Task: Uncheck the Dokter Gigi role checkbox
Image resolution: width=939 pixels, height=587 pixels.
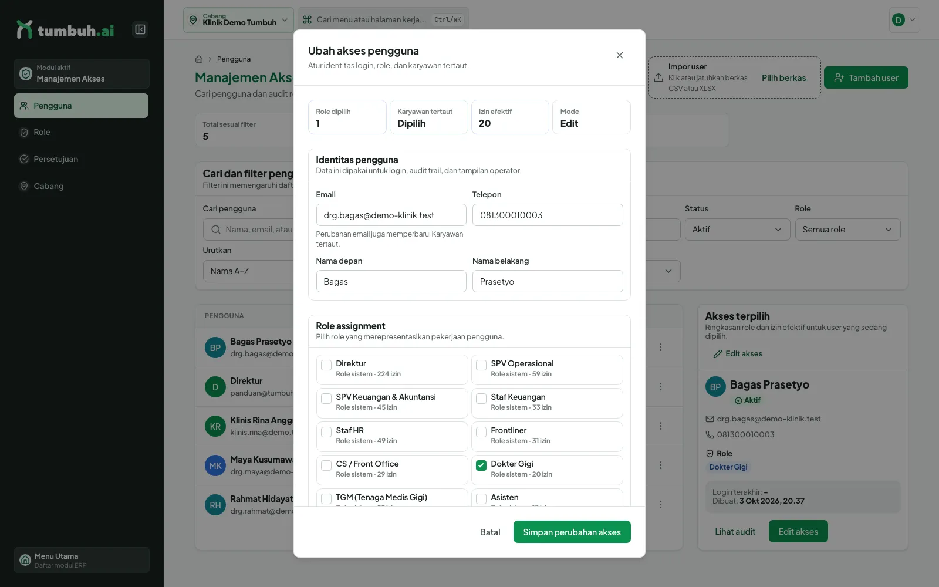Action: (481, 465)
